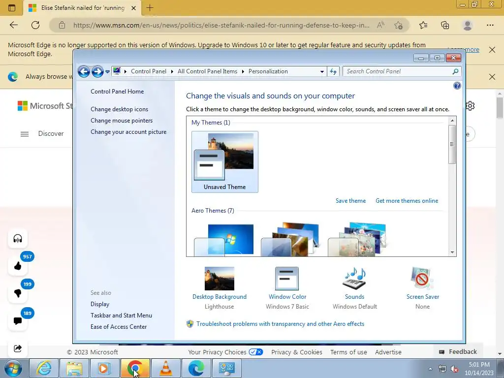Click the computer icon in address bar
This screenshot has height=378, width=504.
point(117,71)
